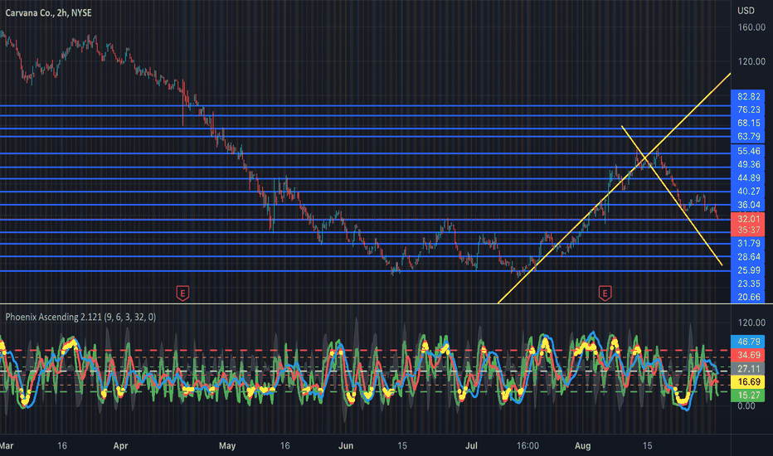Select the 76.23 price level label

click(x=748, y=110)
